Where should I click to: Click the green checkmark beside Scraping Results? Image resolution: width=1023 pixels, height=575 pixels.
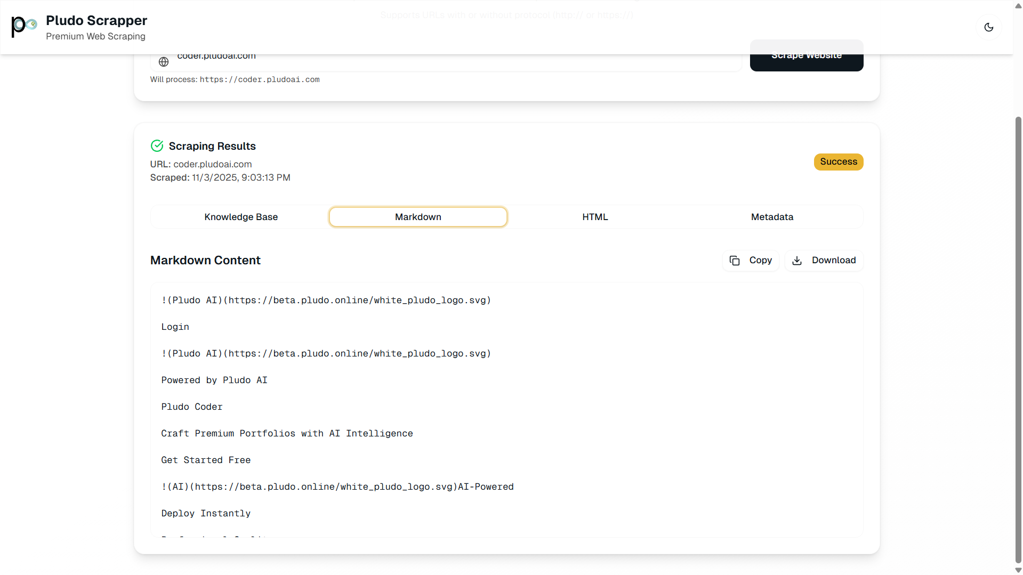[x=157, y=145]
